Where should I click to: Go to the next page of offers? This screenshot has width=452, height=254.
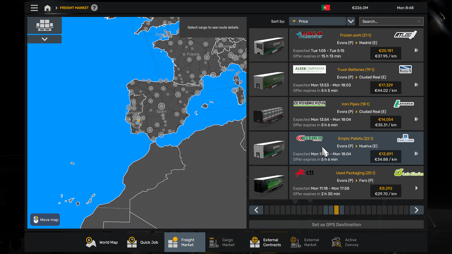(x=416, y=210)
